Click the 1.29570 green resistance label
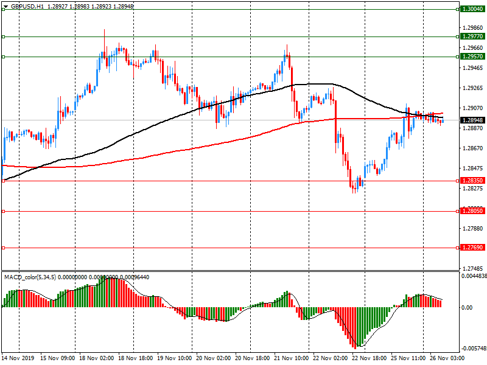This screenshot has width=487, height=365. tap(472, 57)
